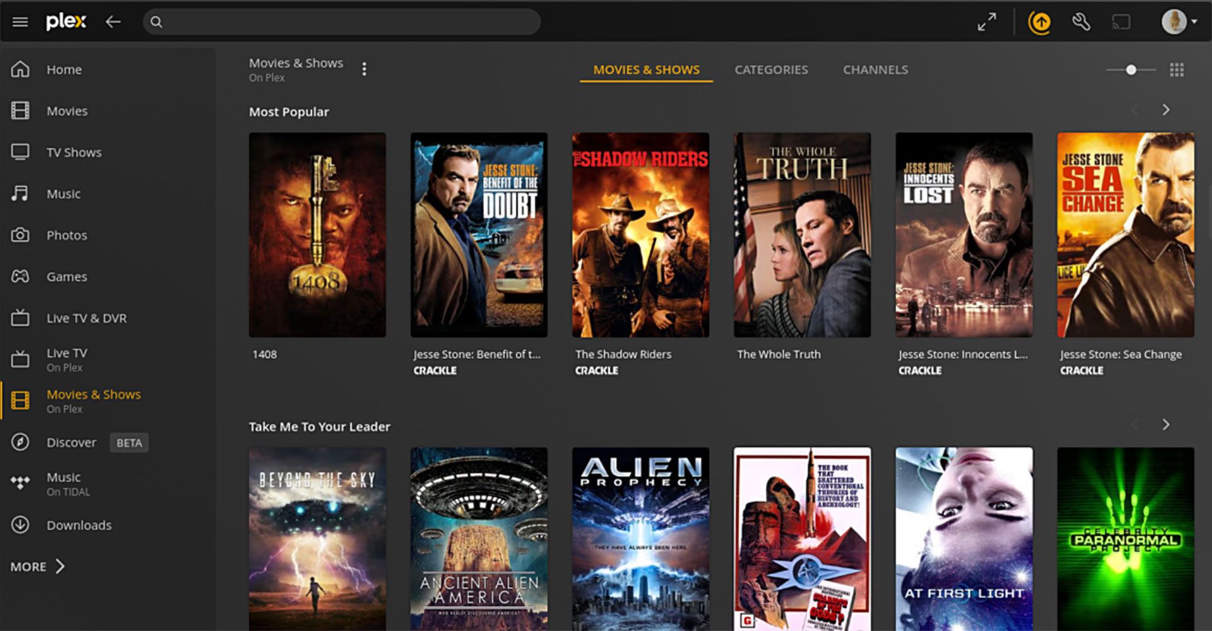
Task: Click the Discover compass icon
Action: pyautogui.click(x=20, y=442)
